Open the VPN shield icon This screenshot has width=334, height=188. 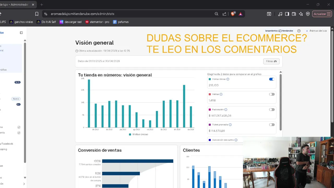click(308, 14)
